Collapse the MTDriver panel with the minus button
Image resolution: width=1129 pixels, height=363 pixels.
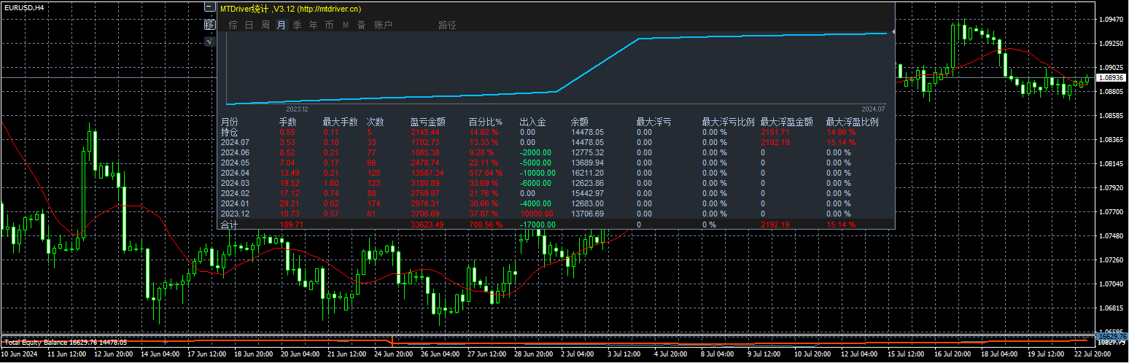[210, 8]
